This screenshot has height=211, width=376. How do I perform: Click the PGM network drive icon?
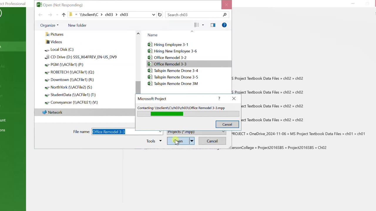[x=47, y=65]
